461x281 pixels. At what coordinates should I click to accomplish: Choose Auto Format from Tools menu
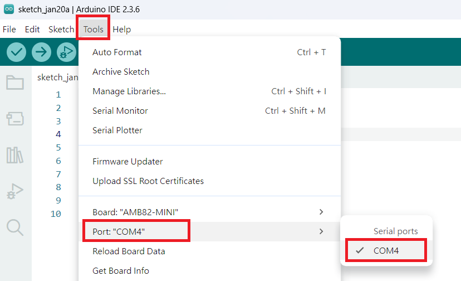(x=117, y=52)
